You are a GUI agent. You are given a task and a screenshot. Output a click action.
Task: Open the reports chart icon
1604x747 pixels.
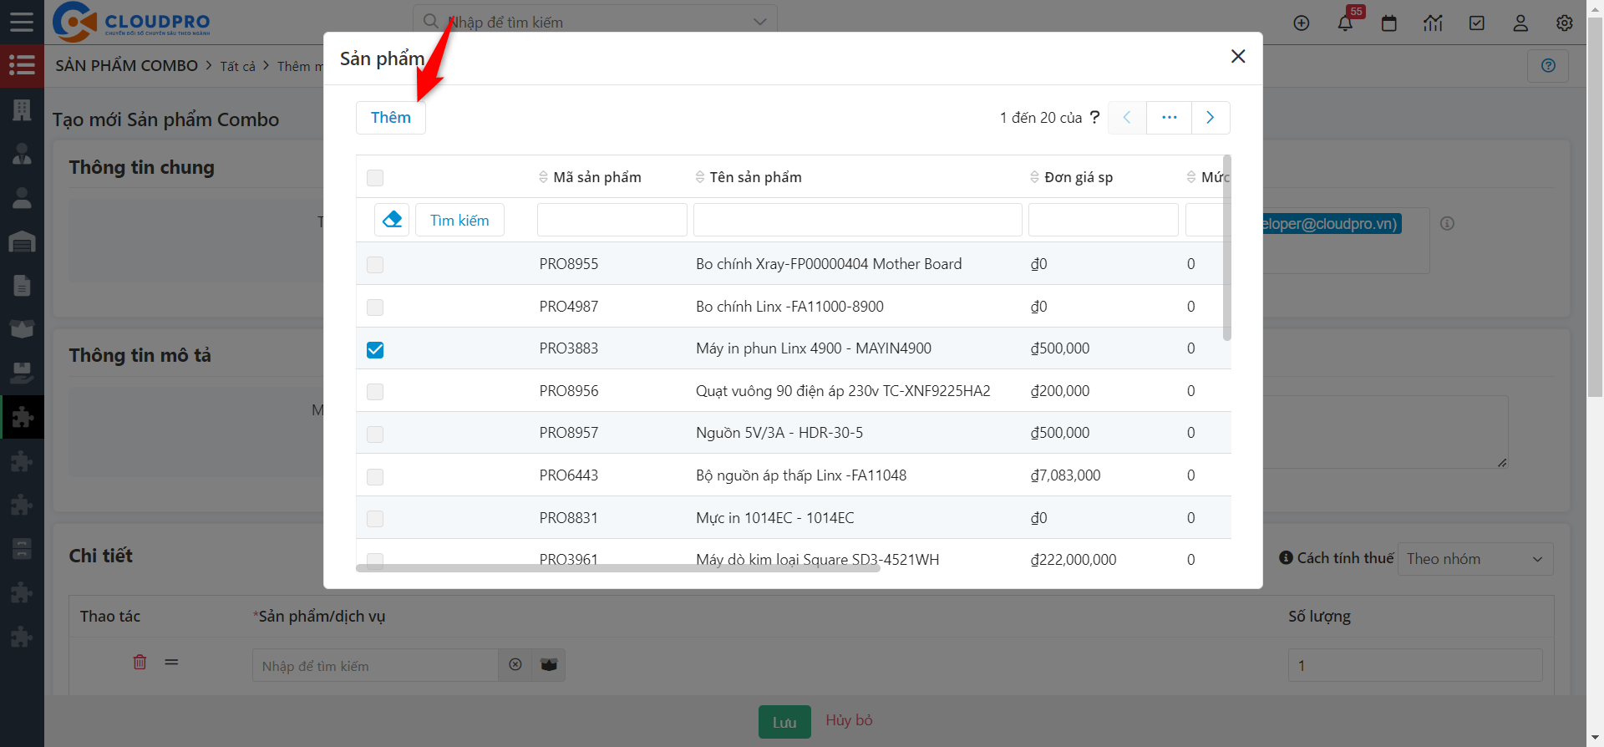coord(1433,23)
